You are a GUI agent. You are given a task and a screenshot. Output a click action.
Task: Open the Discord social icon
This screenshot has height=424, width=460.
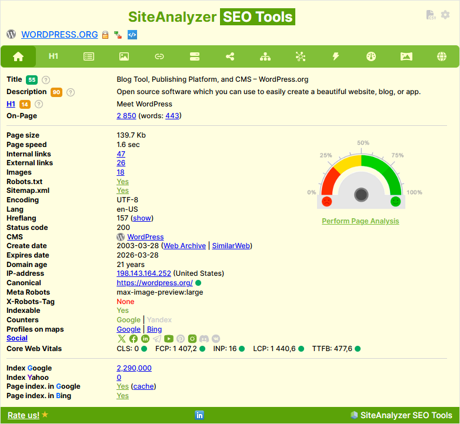pos(204,339)
